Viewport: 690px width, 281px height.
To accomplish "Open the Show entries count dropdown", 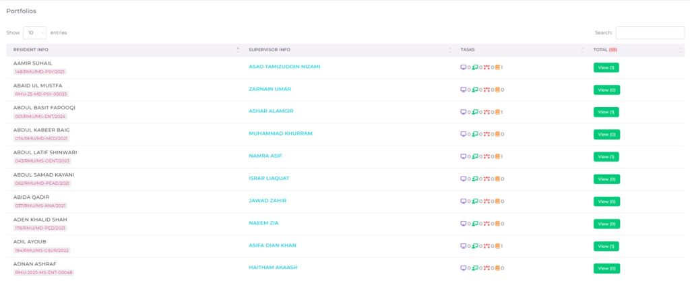I will (x=34, y=32).
